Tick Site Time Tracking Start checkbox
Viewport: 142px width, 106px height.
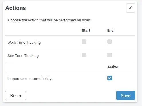[x=84, y=55]
